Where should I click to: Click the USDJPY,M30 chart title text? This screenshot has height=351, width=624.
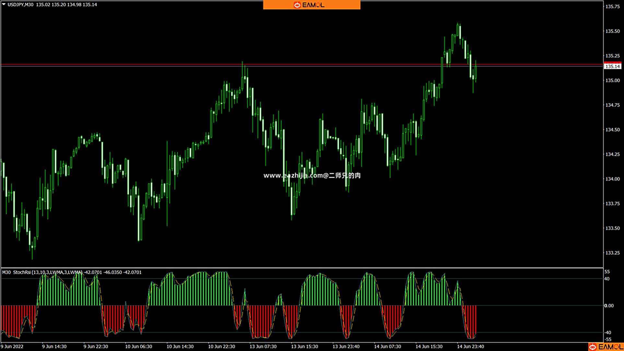tap(20, 5)
